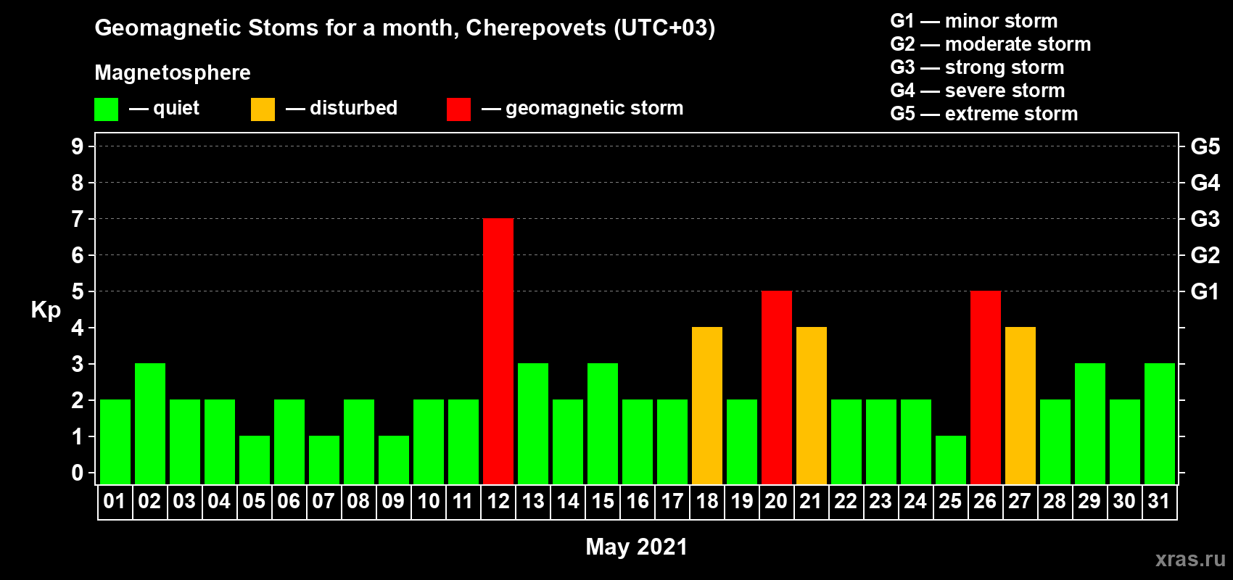Image resolution: width=1233 pixels, height=580 pixels.
Task: Click the G4 label on right axis
Action: pos(1205,183)
